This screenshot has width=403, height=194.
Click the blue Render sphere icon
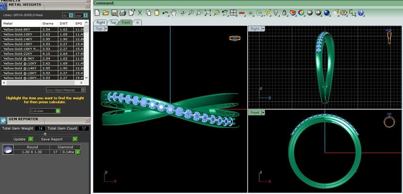point(327,13)
